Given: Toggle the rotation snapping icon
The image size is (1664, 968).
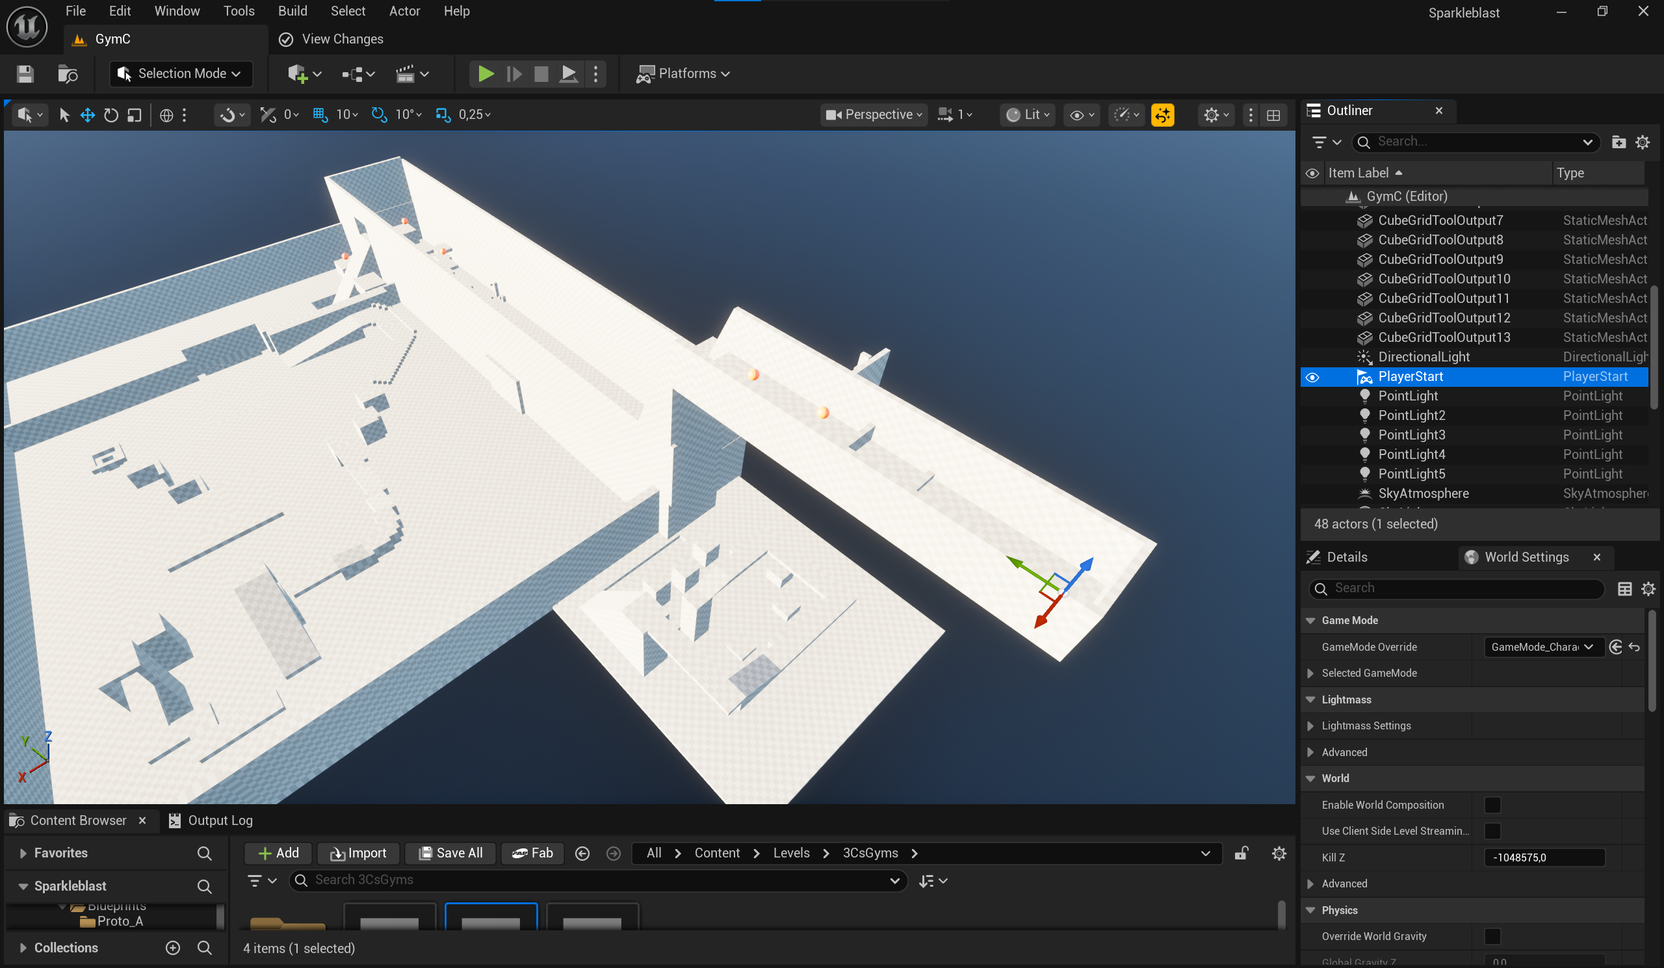Looking at the screenshot, I should click(379, 115).
